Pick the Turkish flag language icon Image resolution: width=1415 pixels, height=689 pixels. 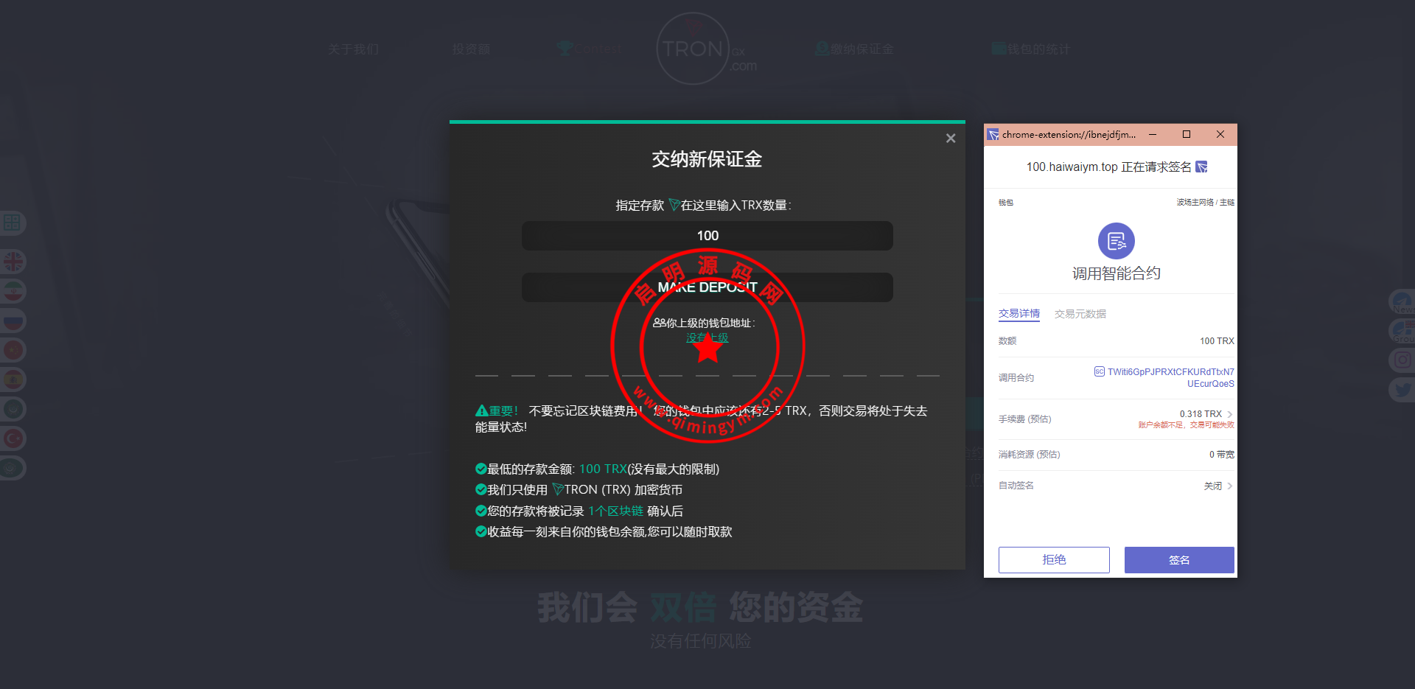click(x=13, y=438)
